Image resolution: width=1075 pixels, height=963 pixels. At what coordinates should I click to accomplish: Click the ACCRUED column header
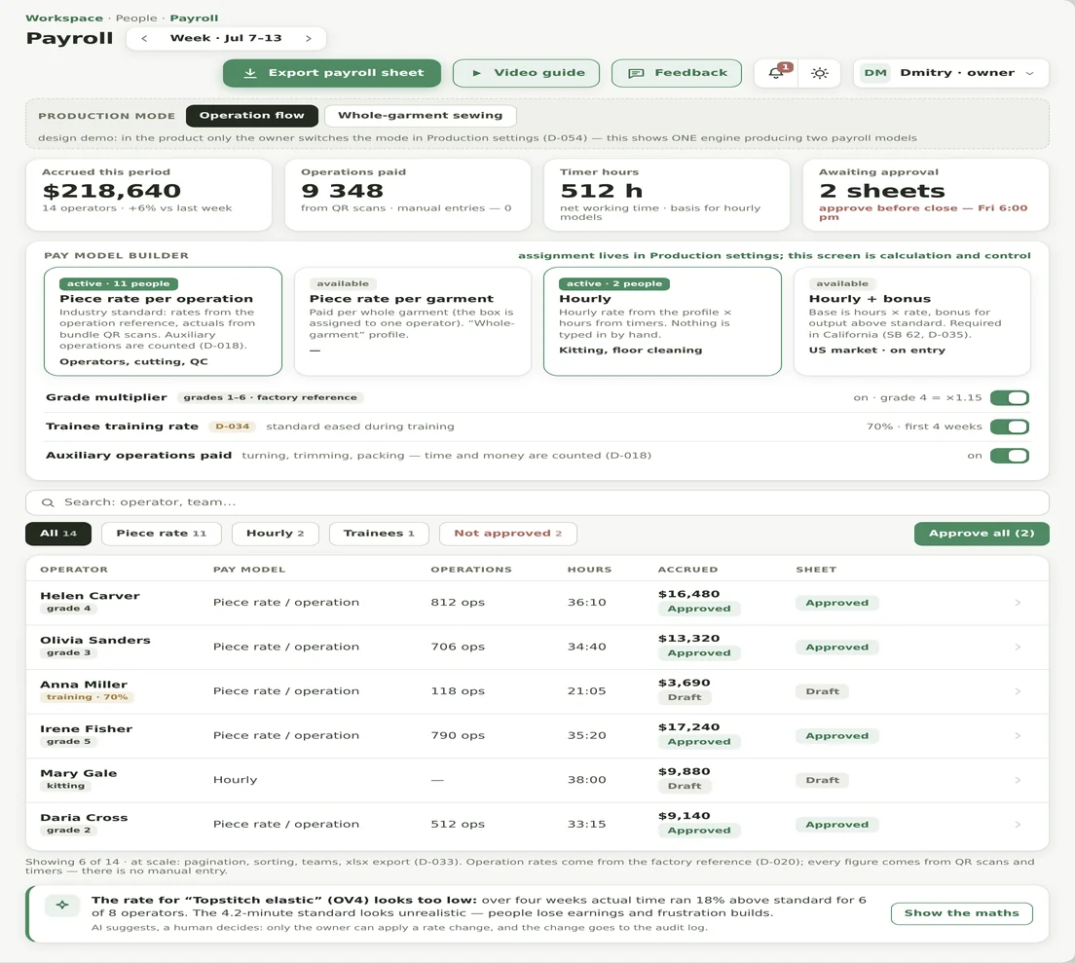[687, 570]
